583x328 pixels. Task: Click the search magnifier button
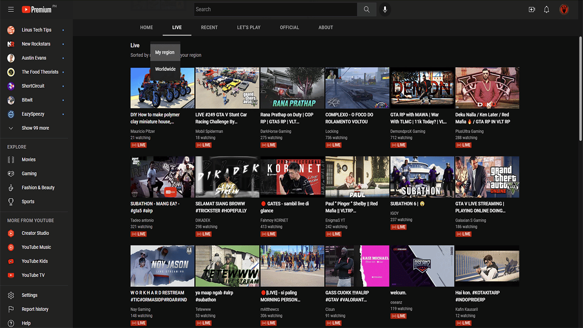367,10
